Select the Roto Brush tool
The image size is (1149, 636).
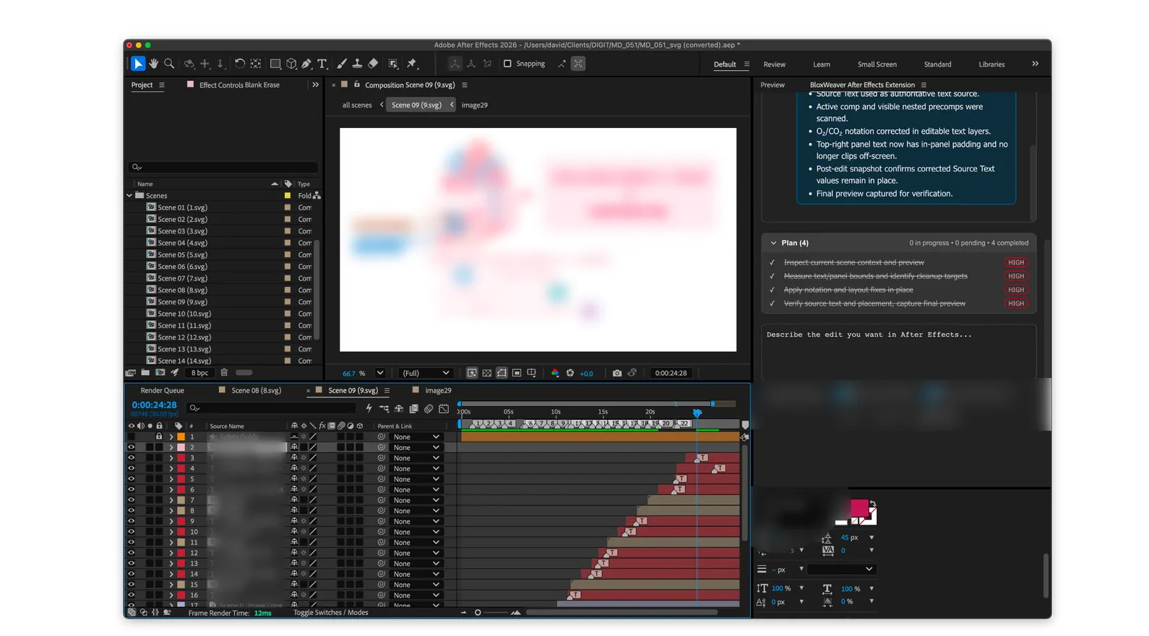click(393, 64)
